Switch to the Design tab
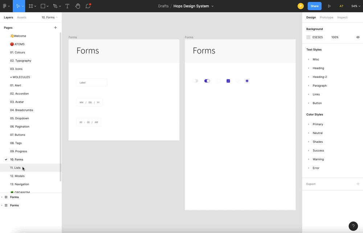 click(x=311, y=17)
